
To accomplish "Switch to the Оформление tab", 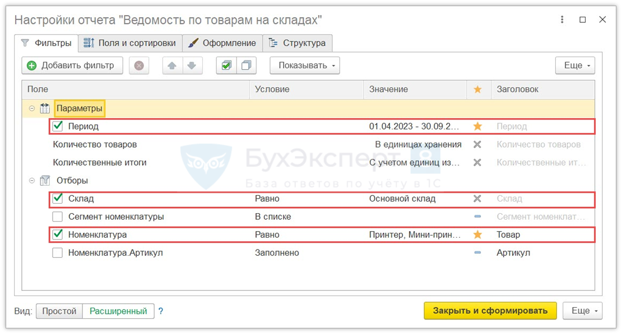I will click(222, 43).
